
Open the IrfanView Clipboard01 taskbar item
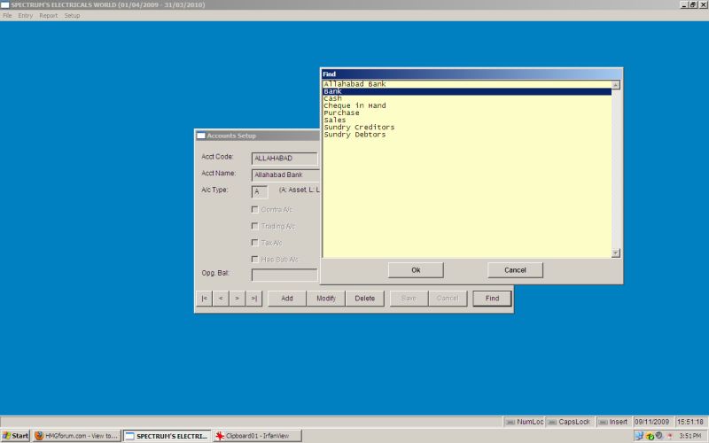click(x=258, y=436)
